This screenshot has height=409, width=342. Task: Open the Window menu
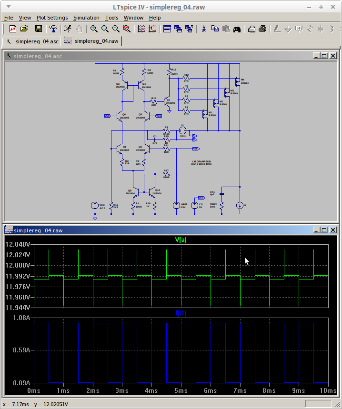(133, 18)
